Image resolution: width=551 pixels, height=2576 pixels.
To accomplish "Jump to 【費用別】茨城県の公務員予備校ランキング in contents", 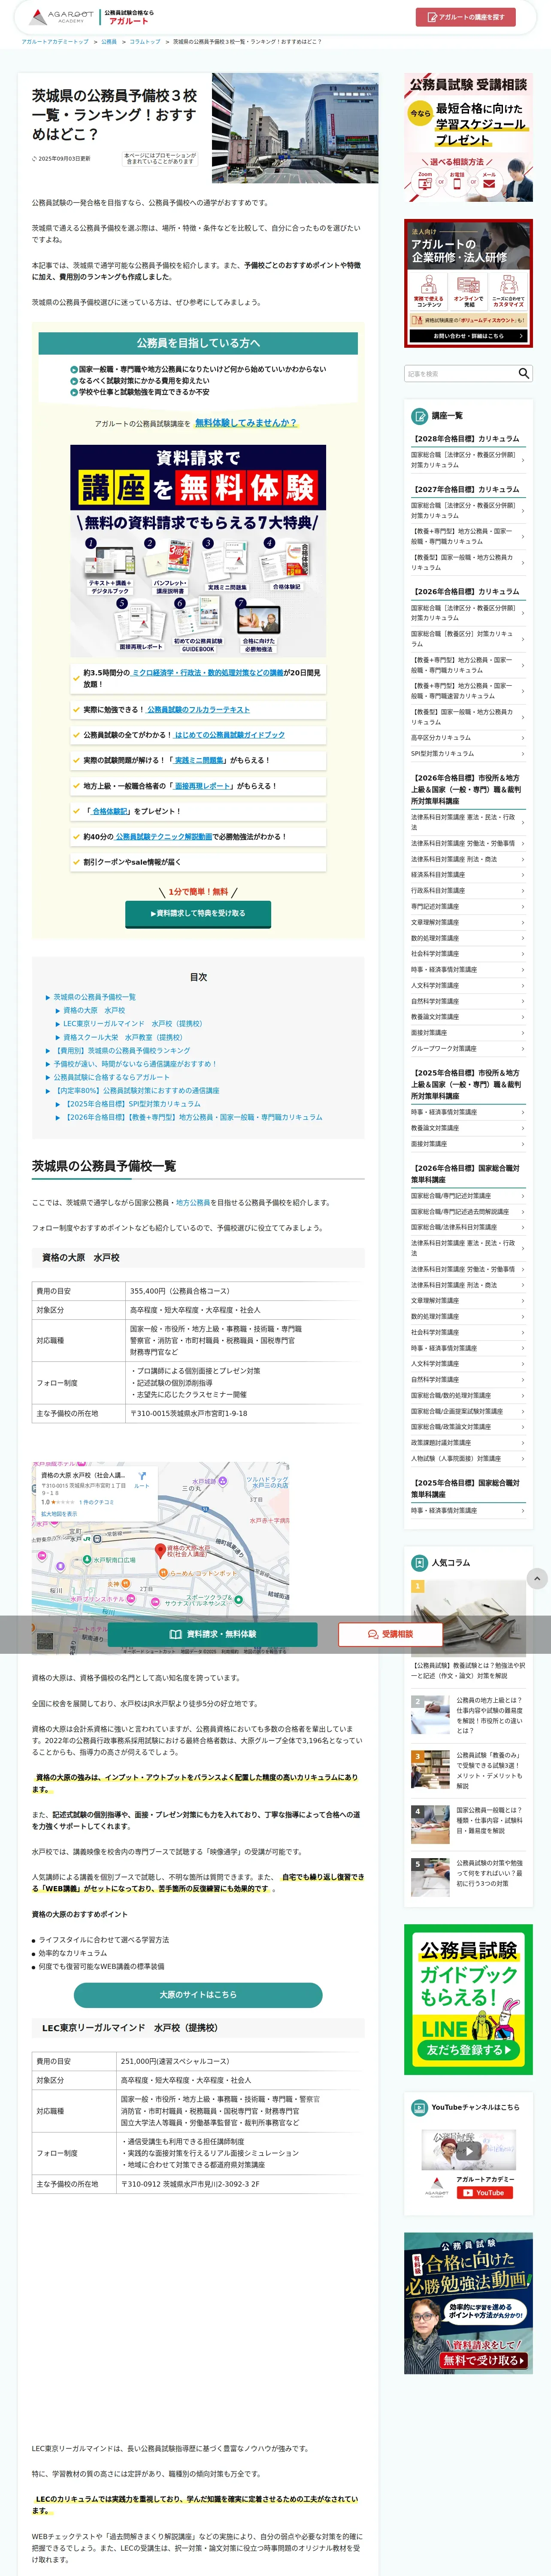I will (122, 1051).
